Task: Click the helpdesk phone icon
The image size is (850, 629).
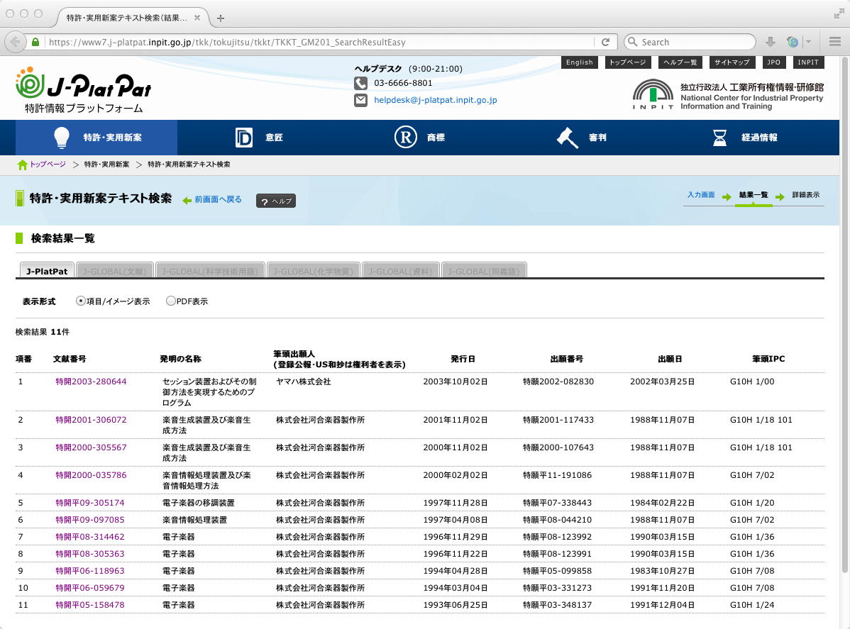Action: [360, 83]
